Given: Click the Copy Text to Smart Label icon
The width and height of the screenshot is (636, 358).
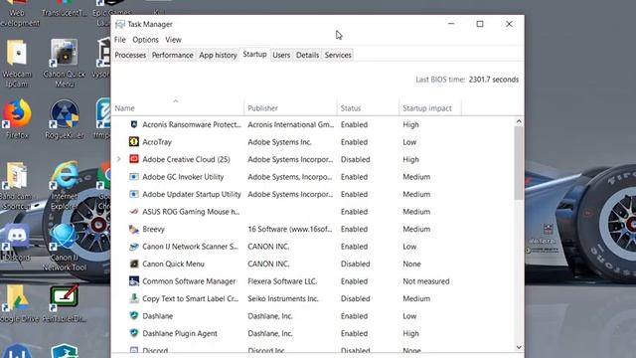Looking at the screenshot, I should click(134, 298).
